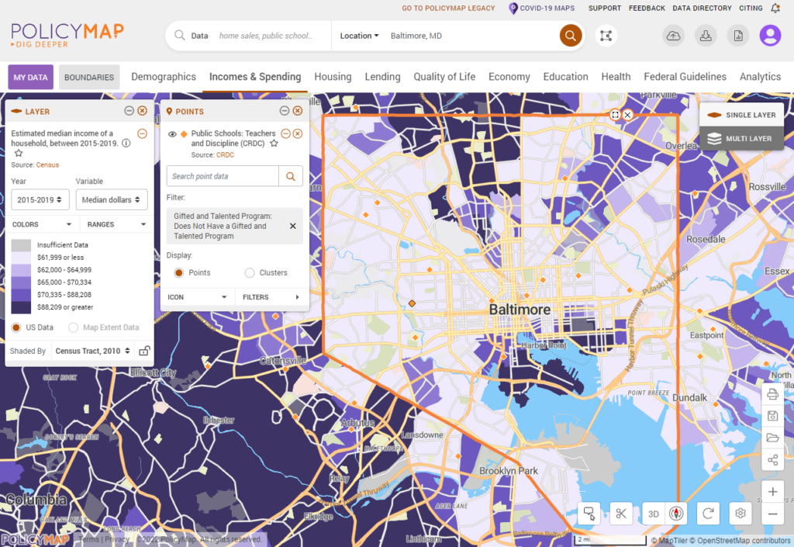The width and height of the screenshot is (794, 547).
Task: Close the Points panel
Action: click(298, 111)
